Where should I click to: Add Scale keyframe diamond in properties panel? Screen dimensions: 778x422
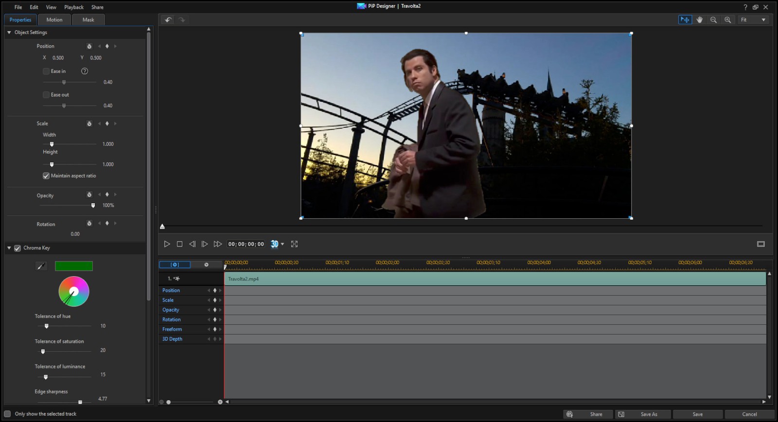107,123
